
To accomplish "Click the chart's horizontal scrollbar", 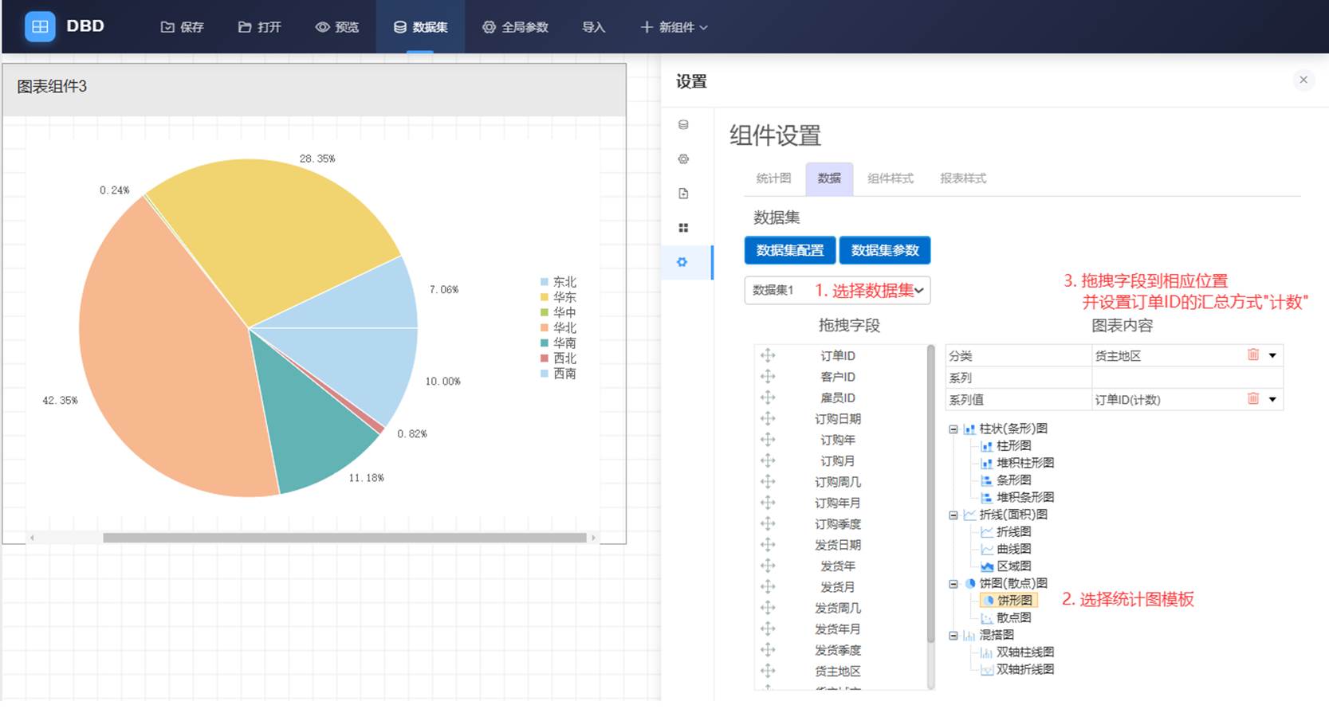I will pyautogui.click(x=344, y=538).
